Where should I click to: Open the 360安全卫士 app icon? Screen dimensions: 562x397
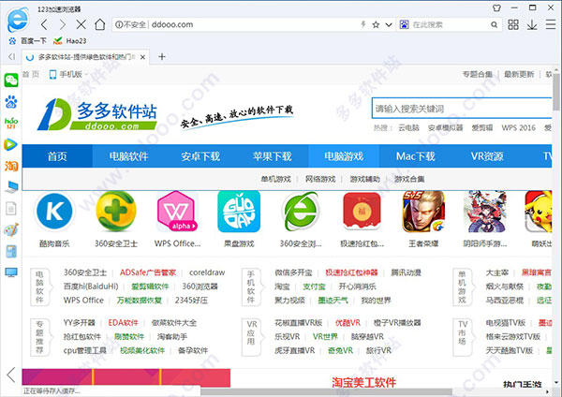coord(116,211)
